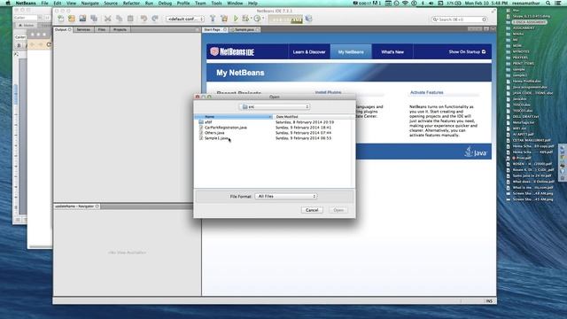
Task: Open Spotlight search magnifier in menu bar
Action: (548, 3)
